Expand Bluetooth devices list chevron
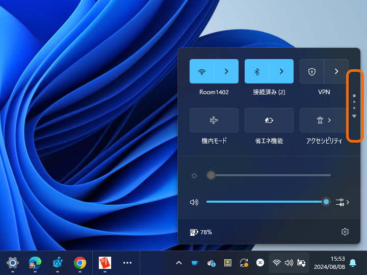This screenshot has height=275, width=367. coord(281,71)
